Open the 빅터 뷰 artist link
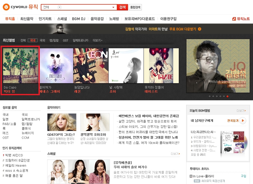Viewport: 253px width, 184px height. 9,92
